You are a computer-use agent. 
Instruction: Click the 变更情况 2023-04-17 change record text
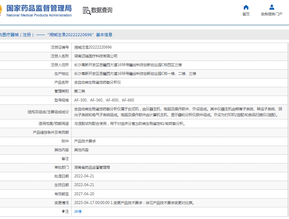[134, 203]
